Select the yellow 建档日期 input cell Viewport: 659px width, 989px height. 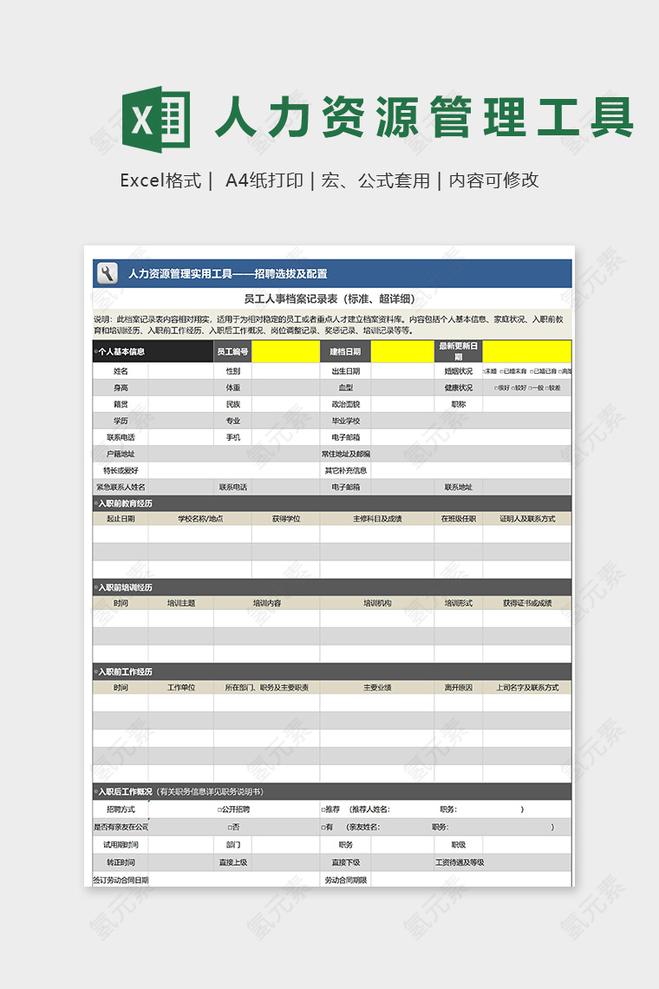point(402,351)
